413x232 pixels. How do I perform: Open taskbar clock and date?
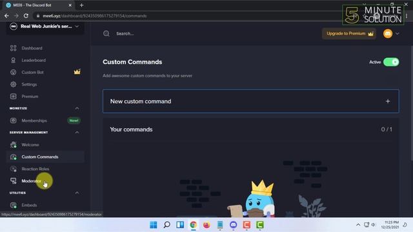(390, 225)
